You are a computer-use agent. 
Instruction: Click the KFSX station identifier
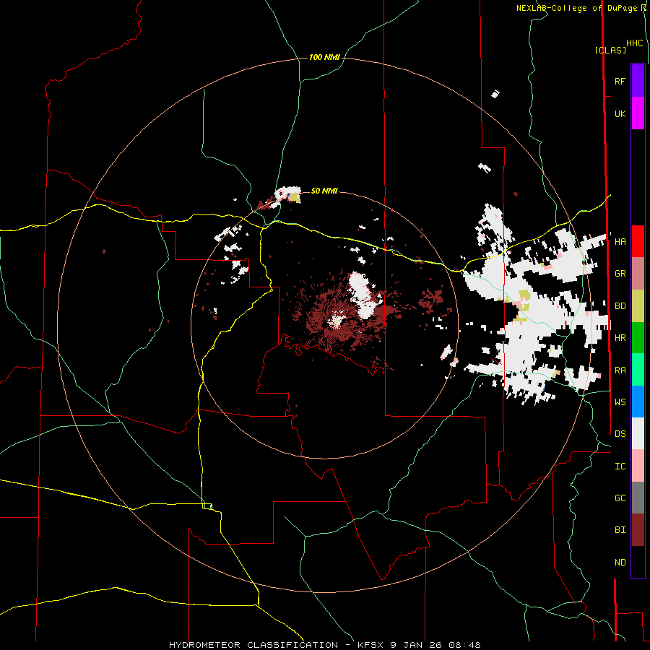click(x=371, y=645)
